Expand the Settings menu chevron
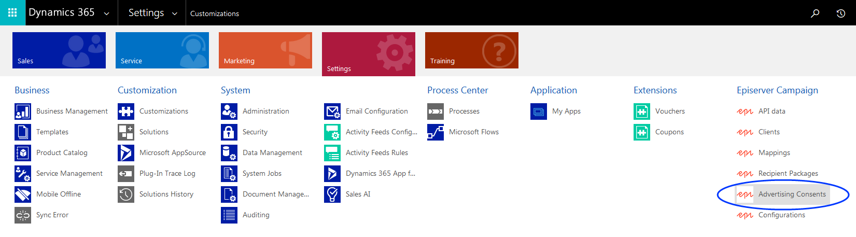The height and width of the screenshot is (237, 856). [x=175, y=13]
